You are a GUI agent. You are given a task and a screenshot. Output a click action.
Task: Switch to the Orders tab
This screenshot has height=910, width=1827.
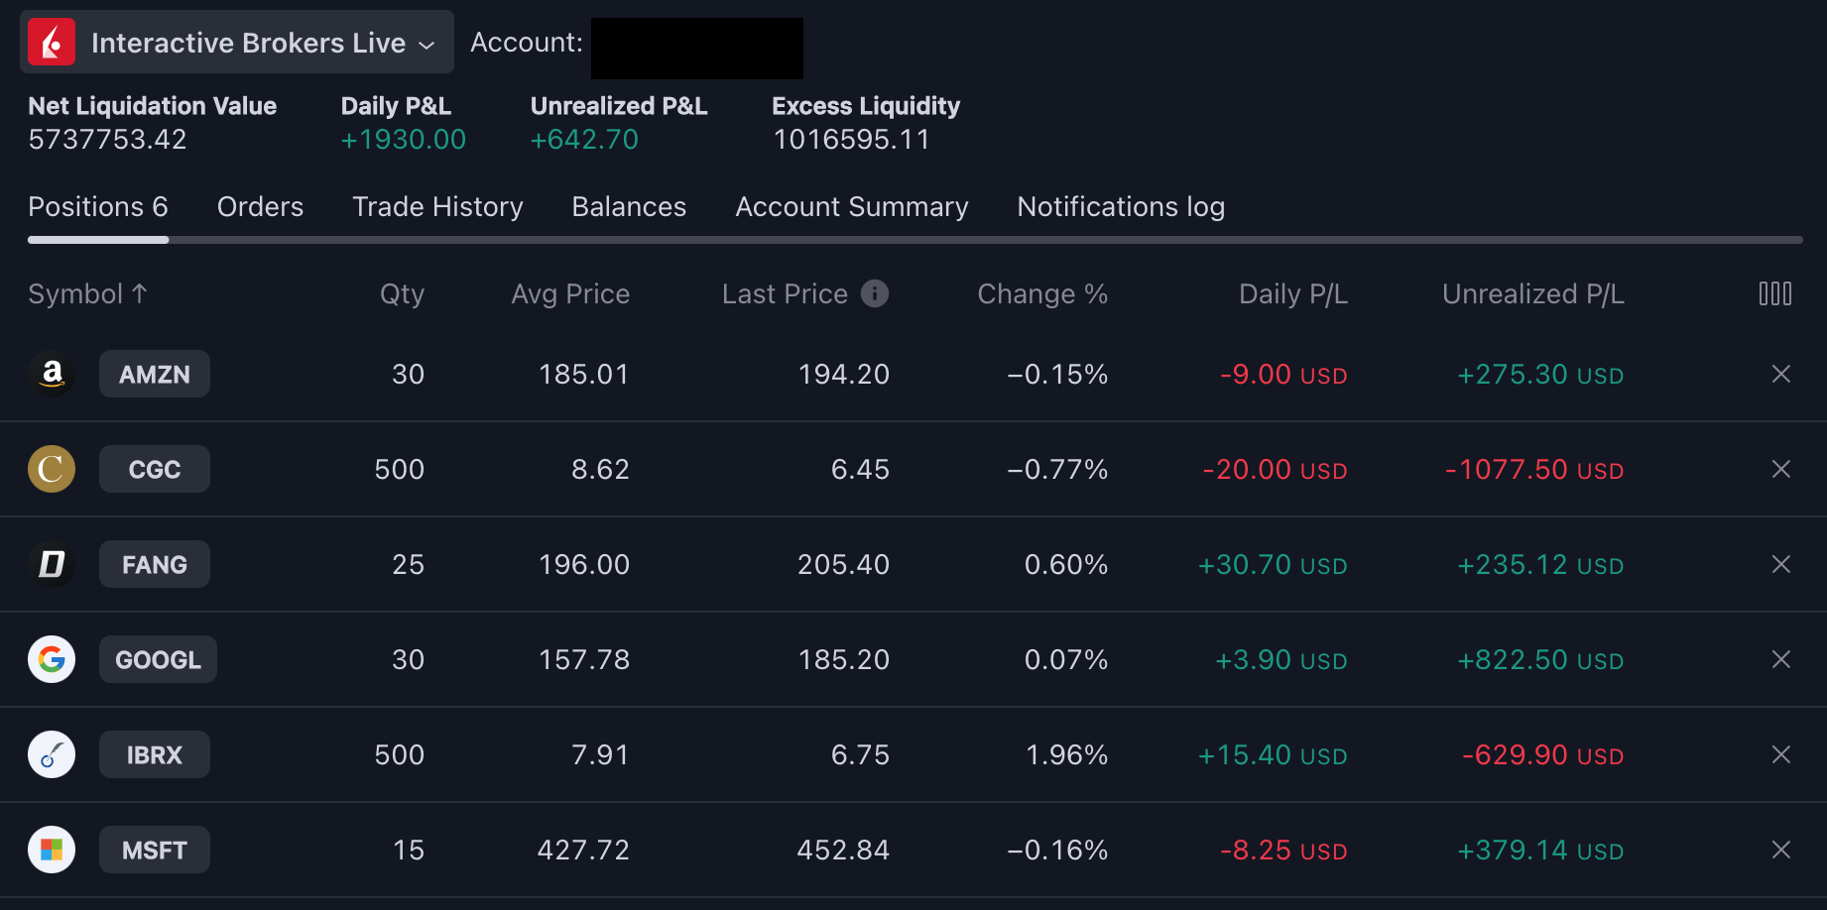(260, 206)
